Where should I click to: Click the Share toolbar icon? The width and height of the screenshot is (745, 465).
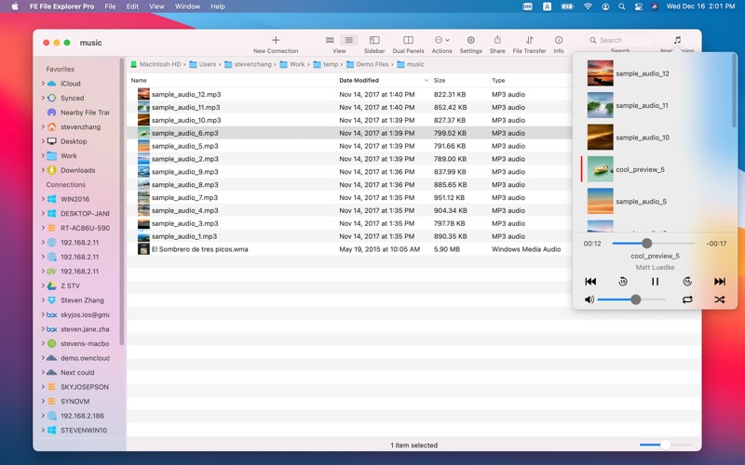click(497, 41)
